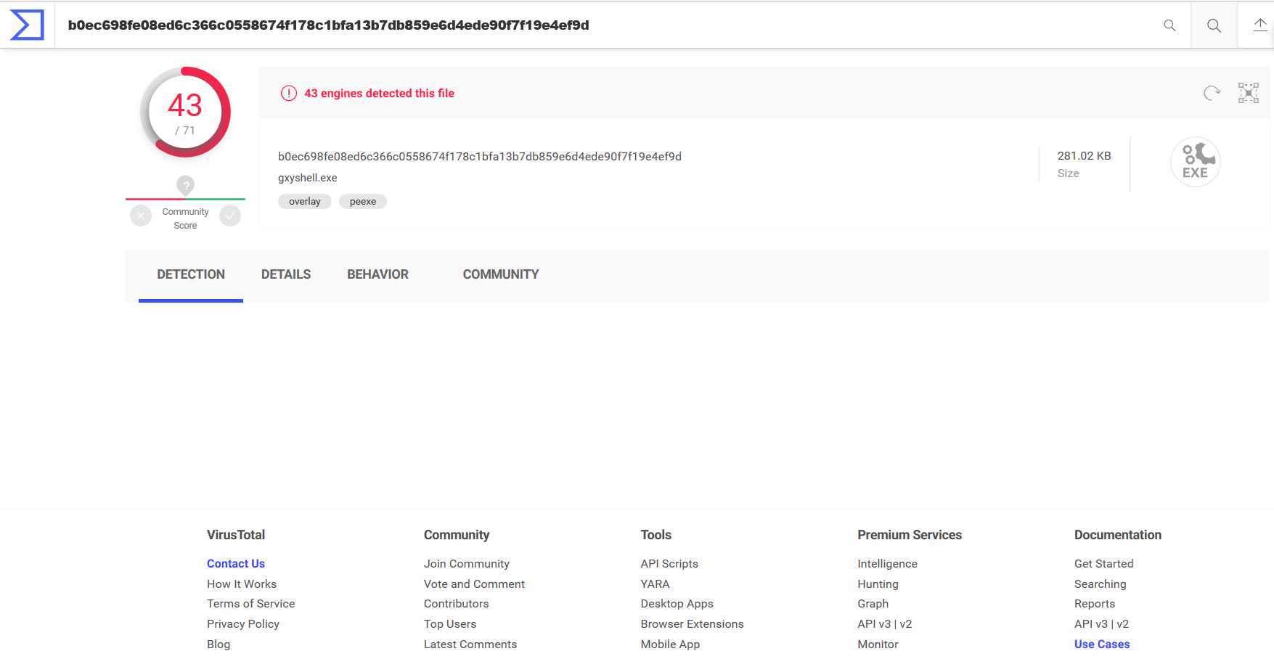The image size is (1274, 659).
Task: Switch to the DETAILS tab
Action: tap(286, 274)
